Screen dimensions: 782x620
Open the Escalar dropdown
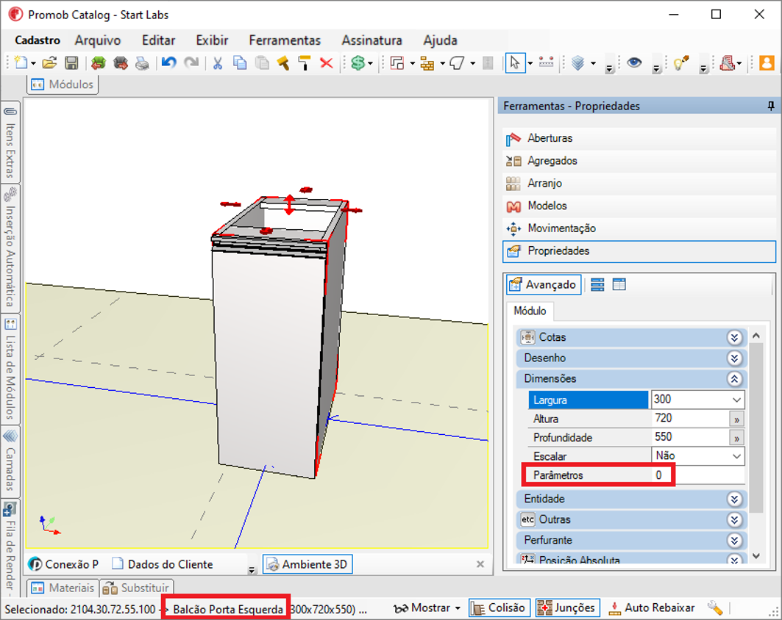(736, 456)
